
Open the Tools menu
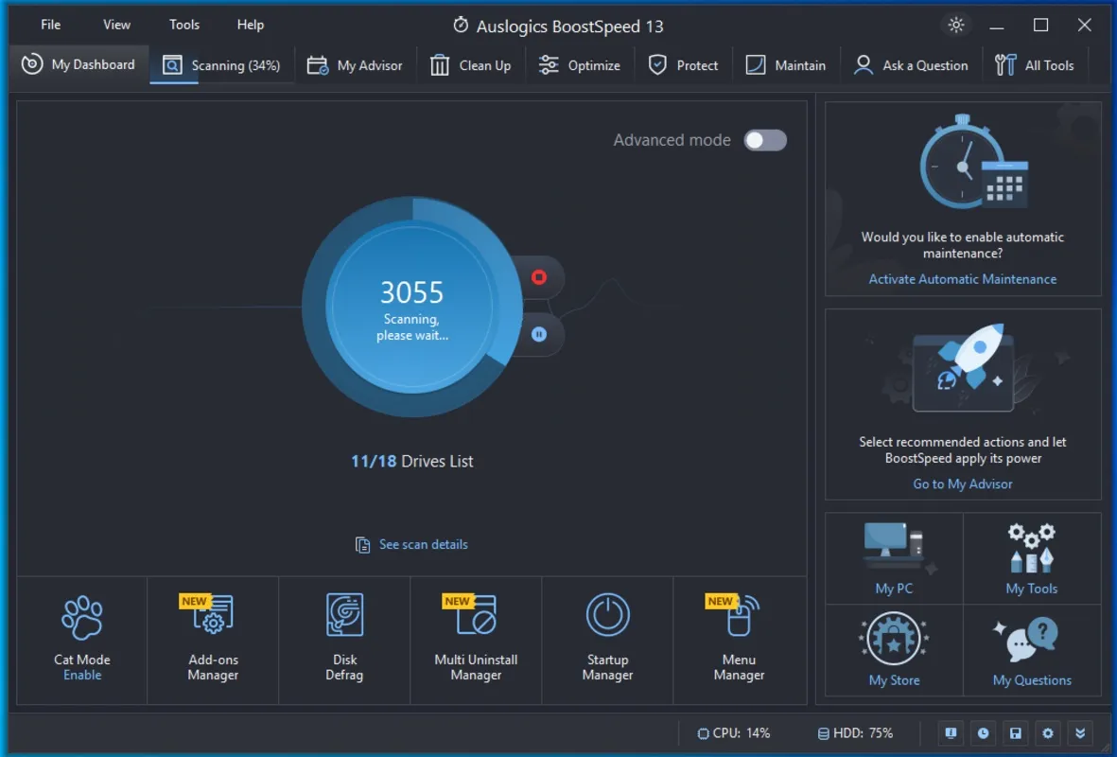184,25
